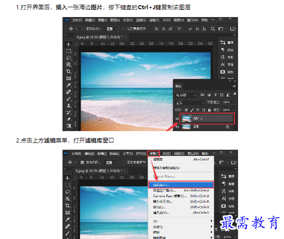Image resolution: width=284 pixels, height=239 pixels.
Task: Enable Show Transform Controls in step 2 screenshot
Action: [124, 163]
